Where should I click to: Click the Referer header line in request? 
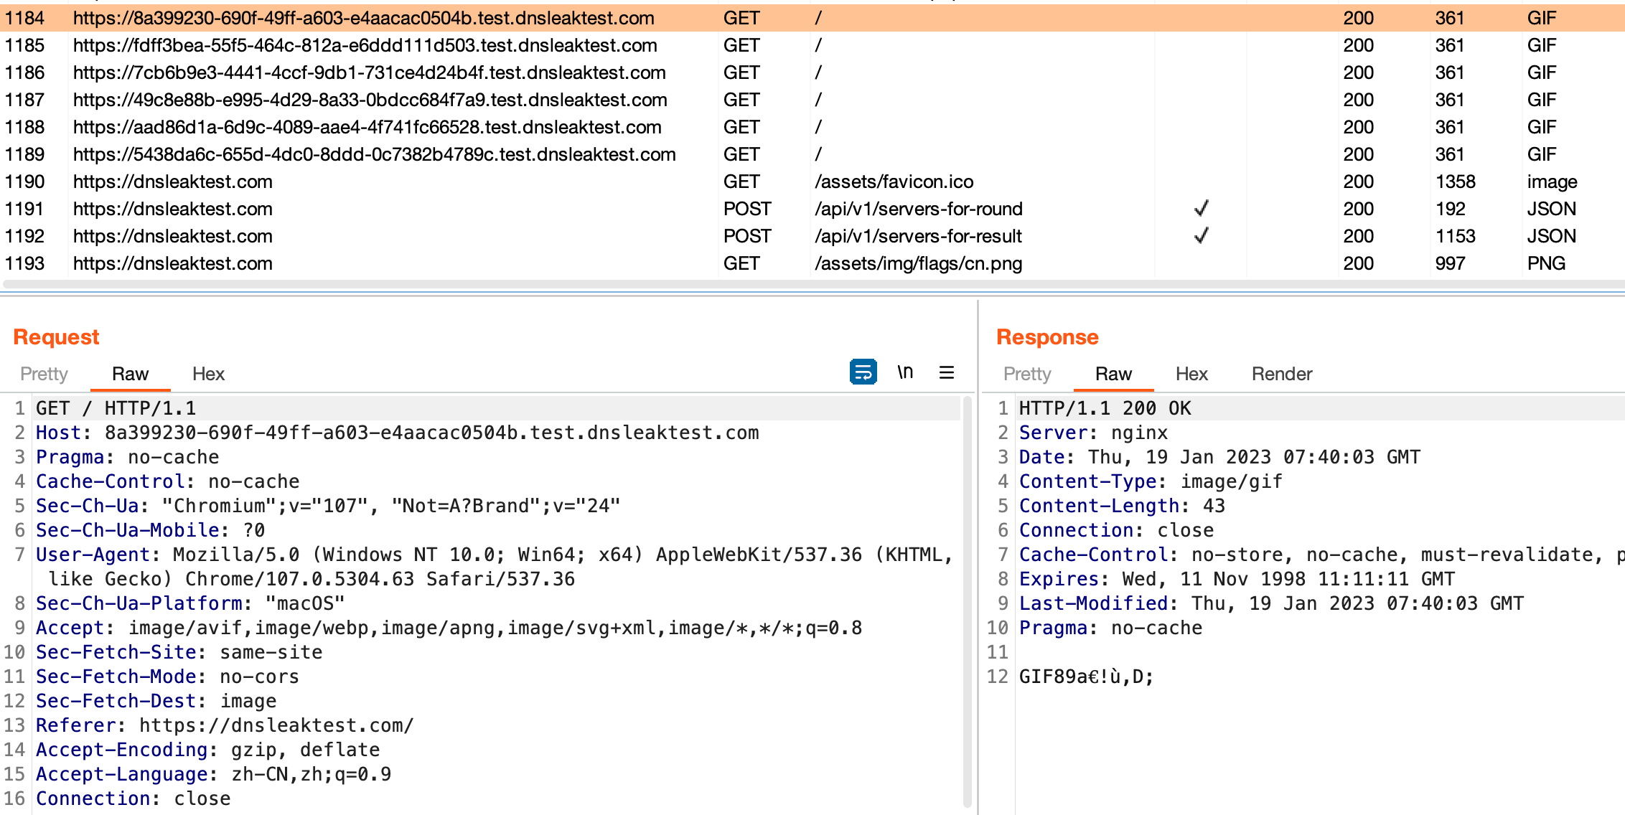224,725
